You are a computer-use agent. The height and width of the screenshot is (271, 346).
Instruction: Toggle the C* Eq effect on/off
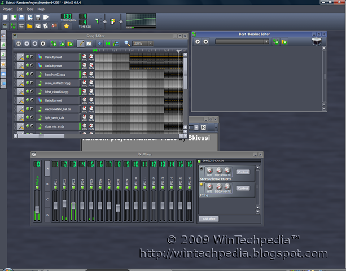(202, 184)
